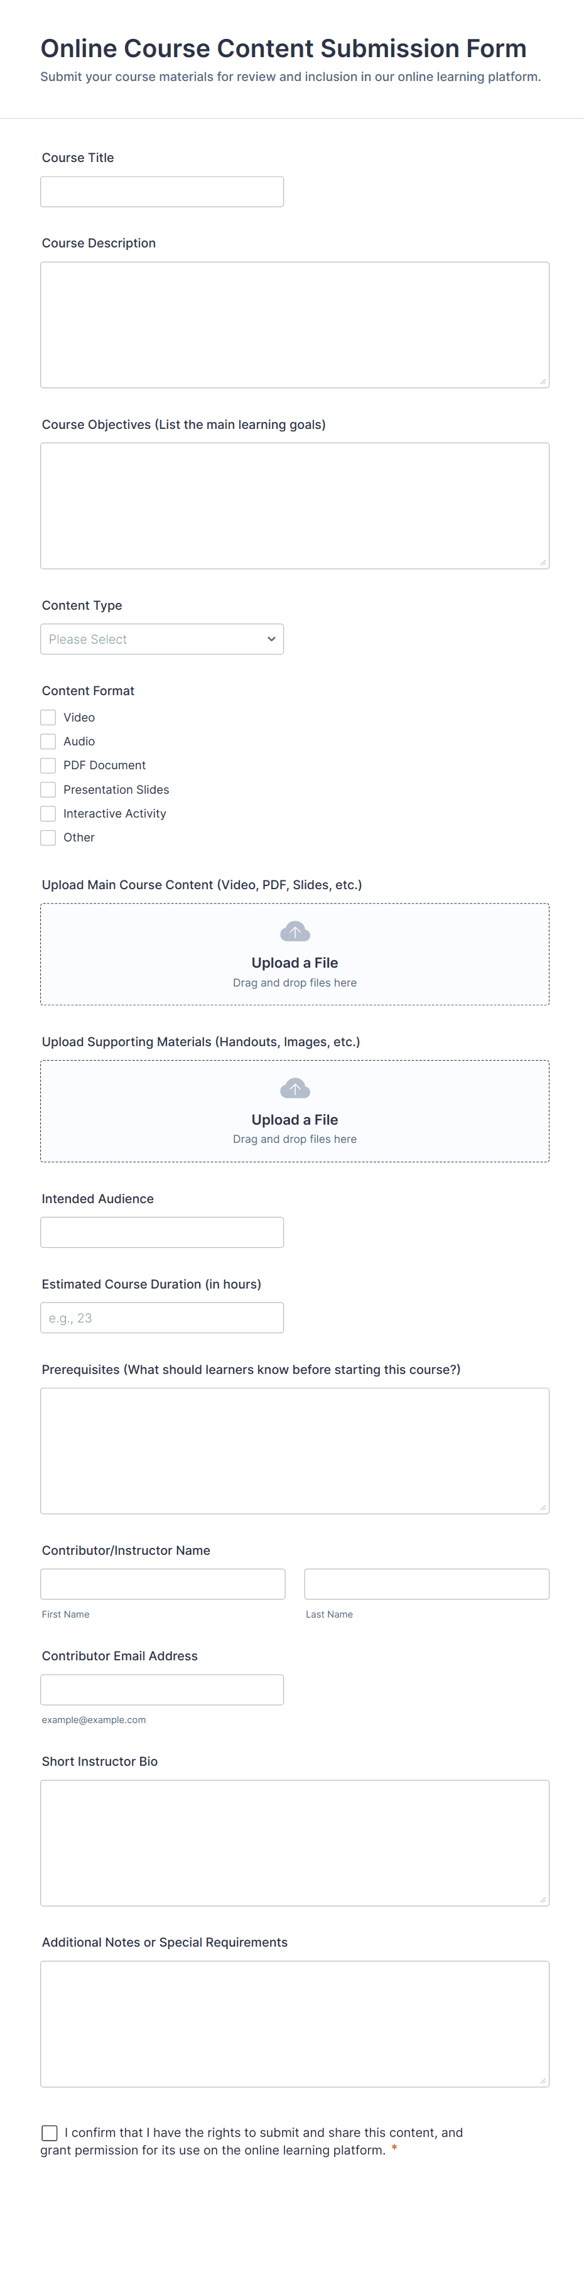Click the Intended Audience field

click(x=161, y=1232)
